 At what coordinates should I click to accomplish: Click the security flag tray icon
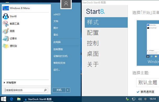pos(127,99)
